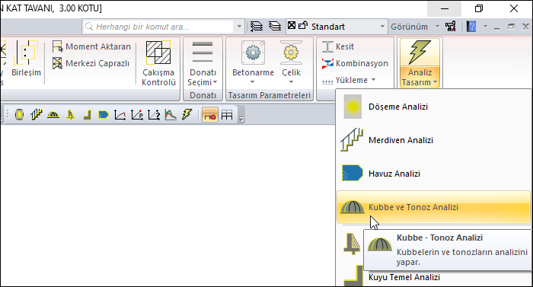Viewport: 533px width, 287px height.
Task: Click the Kombinasyon button
Action: 355,63
